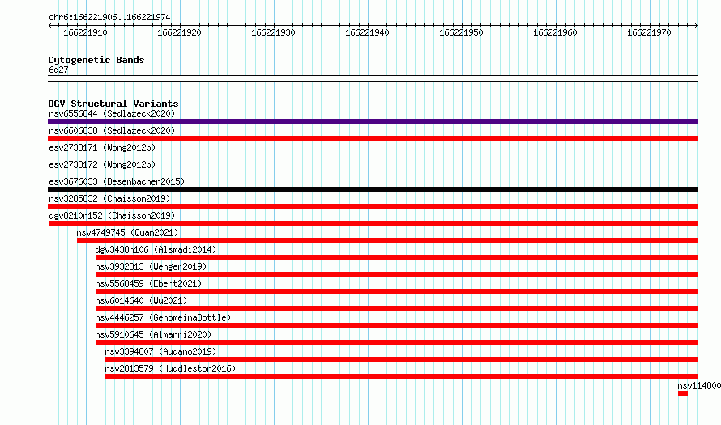Click the red bar under nsv2813579
Screen dimensions: 721x425
(402, 376)
